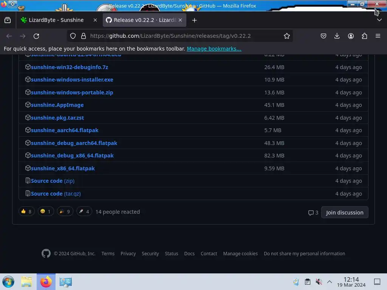Open the Save to Pocket icon

click(x=324, y=36)
